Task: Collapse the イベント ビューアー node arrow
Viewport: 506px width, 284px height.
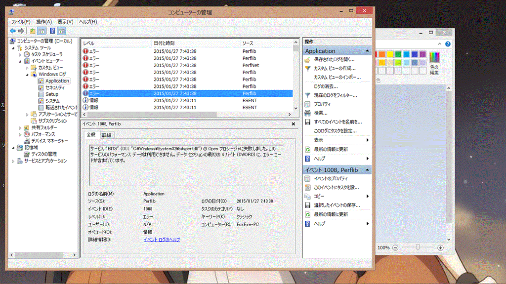Action: [x=20, y=61]
